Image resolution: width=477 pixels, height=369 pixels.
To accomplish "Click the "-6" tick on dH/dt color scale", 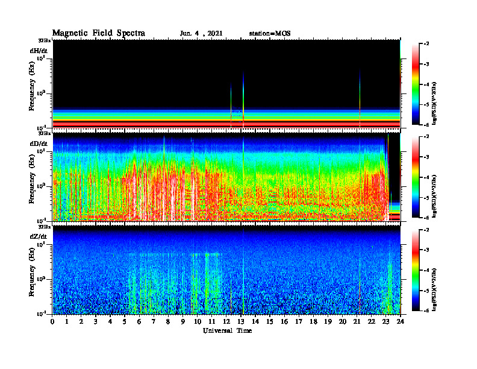I will point(426,125).
